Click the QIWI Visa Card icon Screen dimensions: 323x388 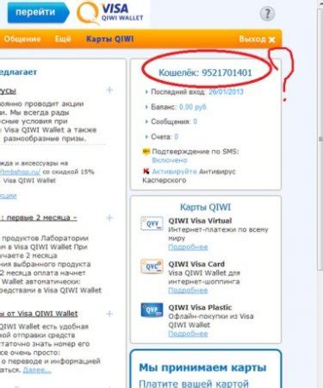[x=152, y=266]
